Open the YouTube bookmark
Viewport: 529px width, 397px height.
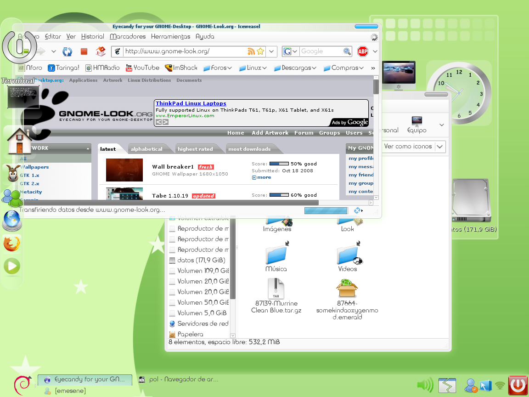pos(142,68)
